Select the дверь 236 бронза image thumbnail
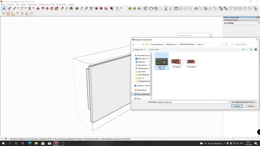 tap(162, 62)
